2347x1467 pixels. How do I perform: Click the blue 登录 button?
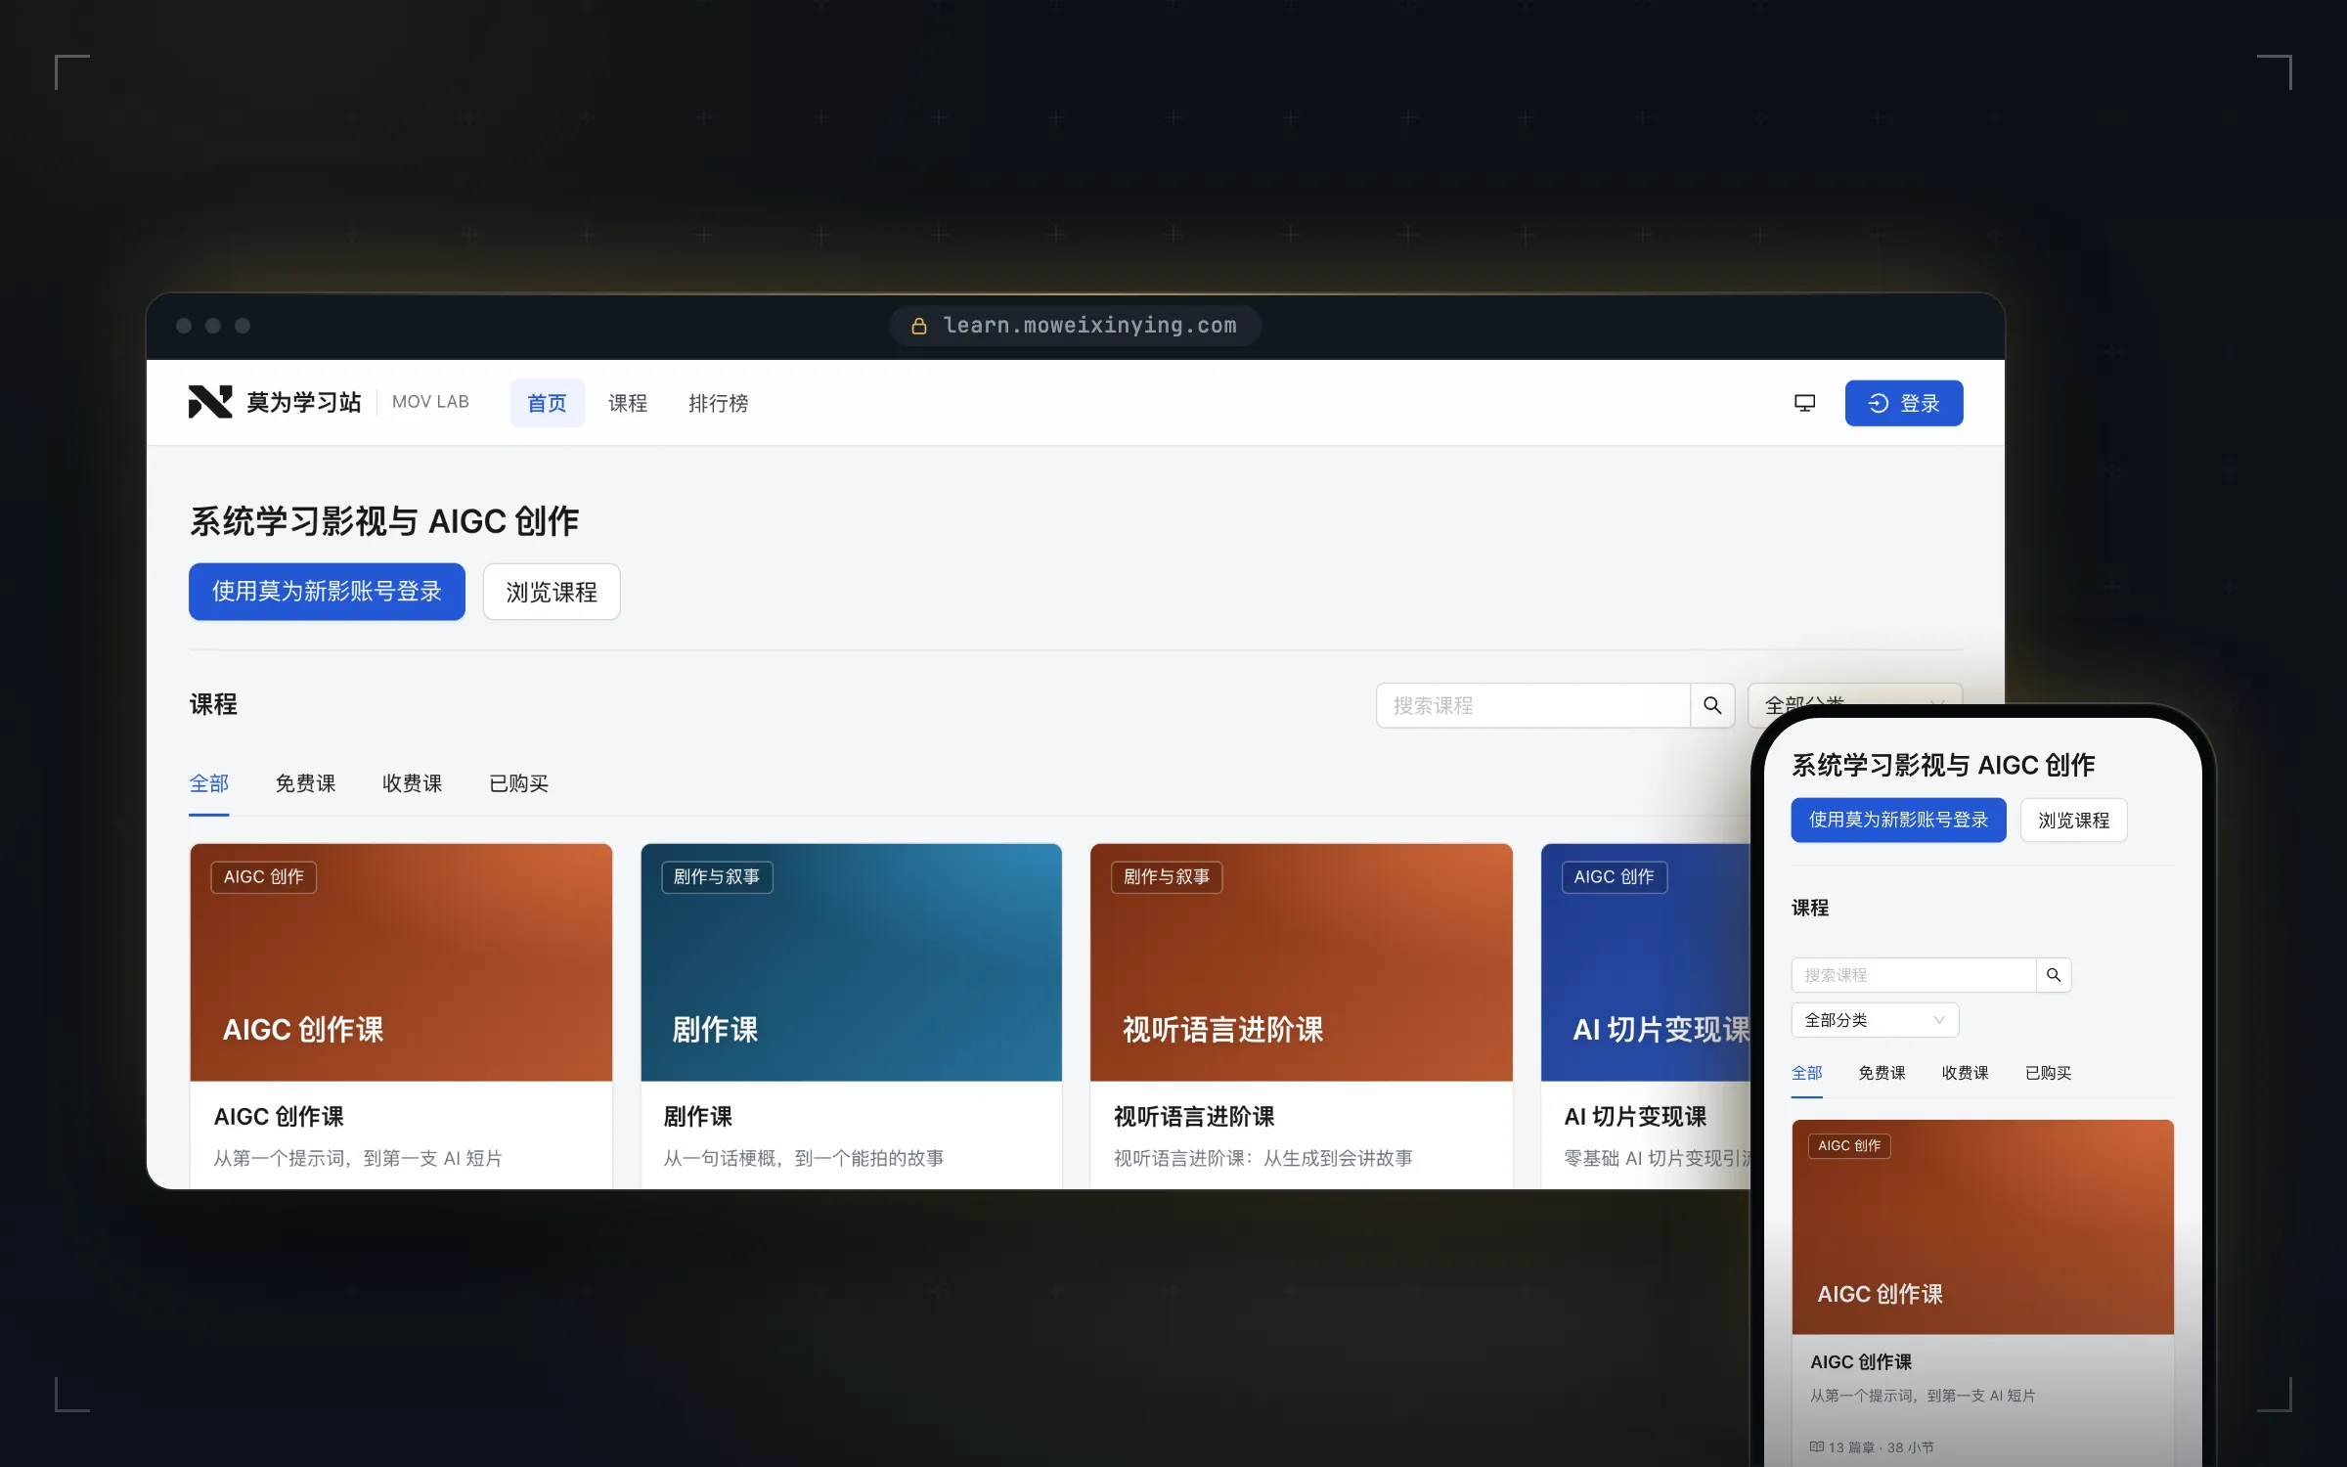[1903, 403]
